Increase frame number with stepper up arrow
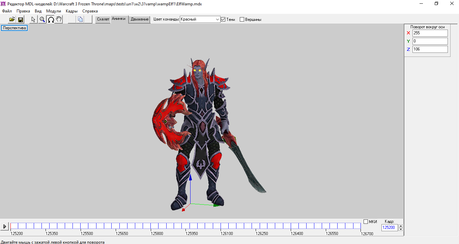 401,225
